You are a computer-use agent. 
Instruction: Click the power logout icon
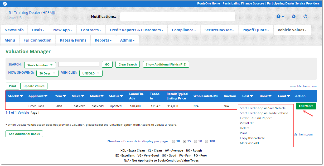(x=305, y=16)
